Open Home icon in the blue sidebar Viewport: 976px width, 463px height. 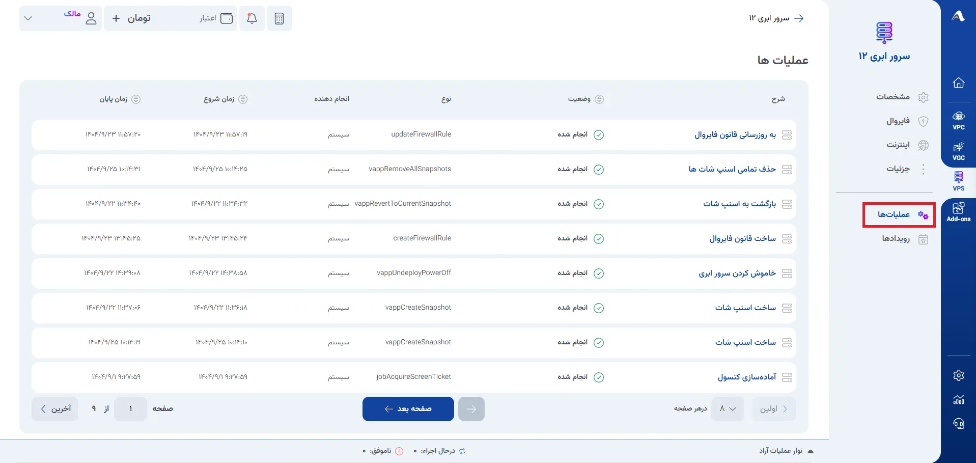click(x=959, y=83)
